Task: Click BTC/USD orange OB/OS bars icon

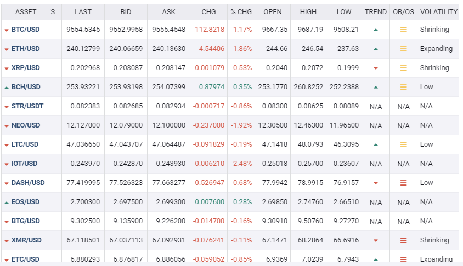Action: (x=403, y=30)
